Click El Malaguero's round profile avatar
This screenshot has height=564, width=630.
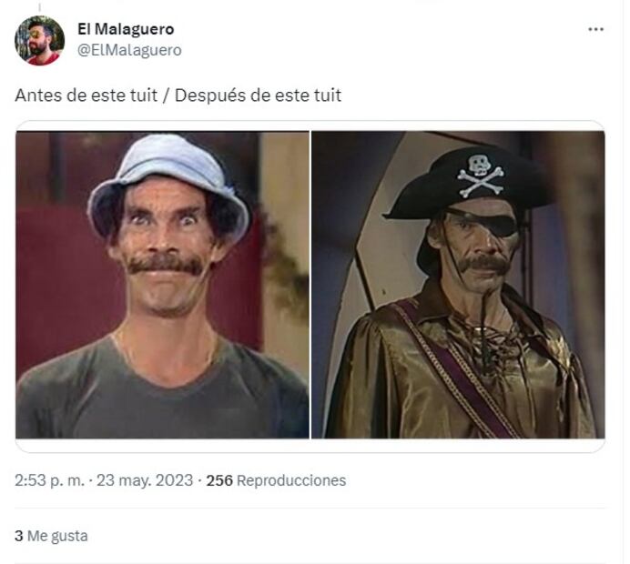click(39, 40)
